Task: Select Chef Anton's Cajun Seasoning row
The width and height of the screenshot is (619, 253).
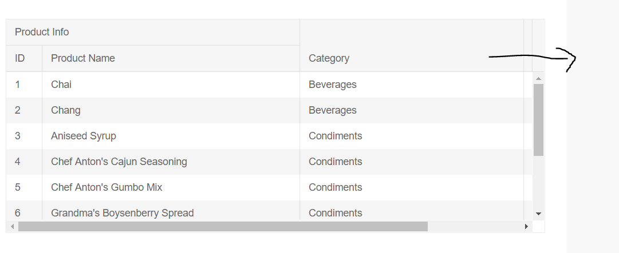Action: pos(269,162)
